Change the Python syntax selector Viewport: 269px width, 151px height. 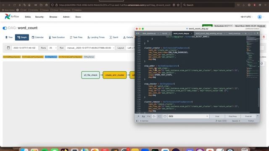(x=251, y=121)
